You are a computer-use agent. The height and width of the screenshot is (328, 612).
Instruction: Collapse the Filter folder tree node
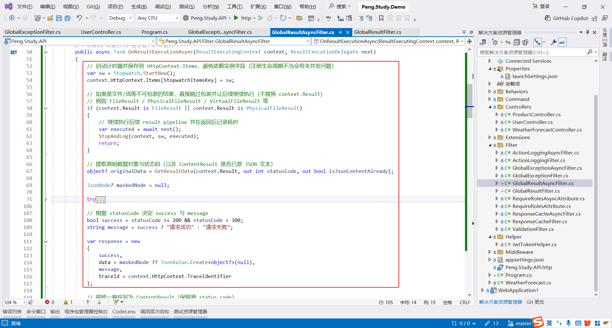pos(490,145)
